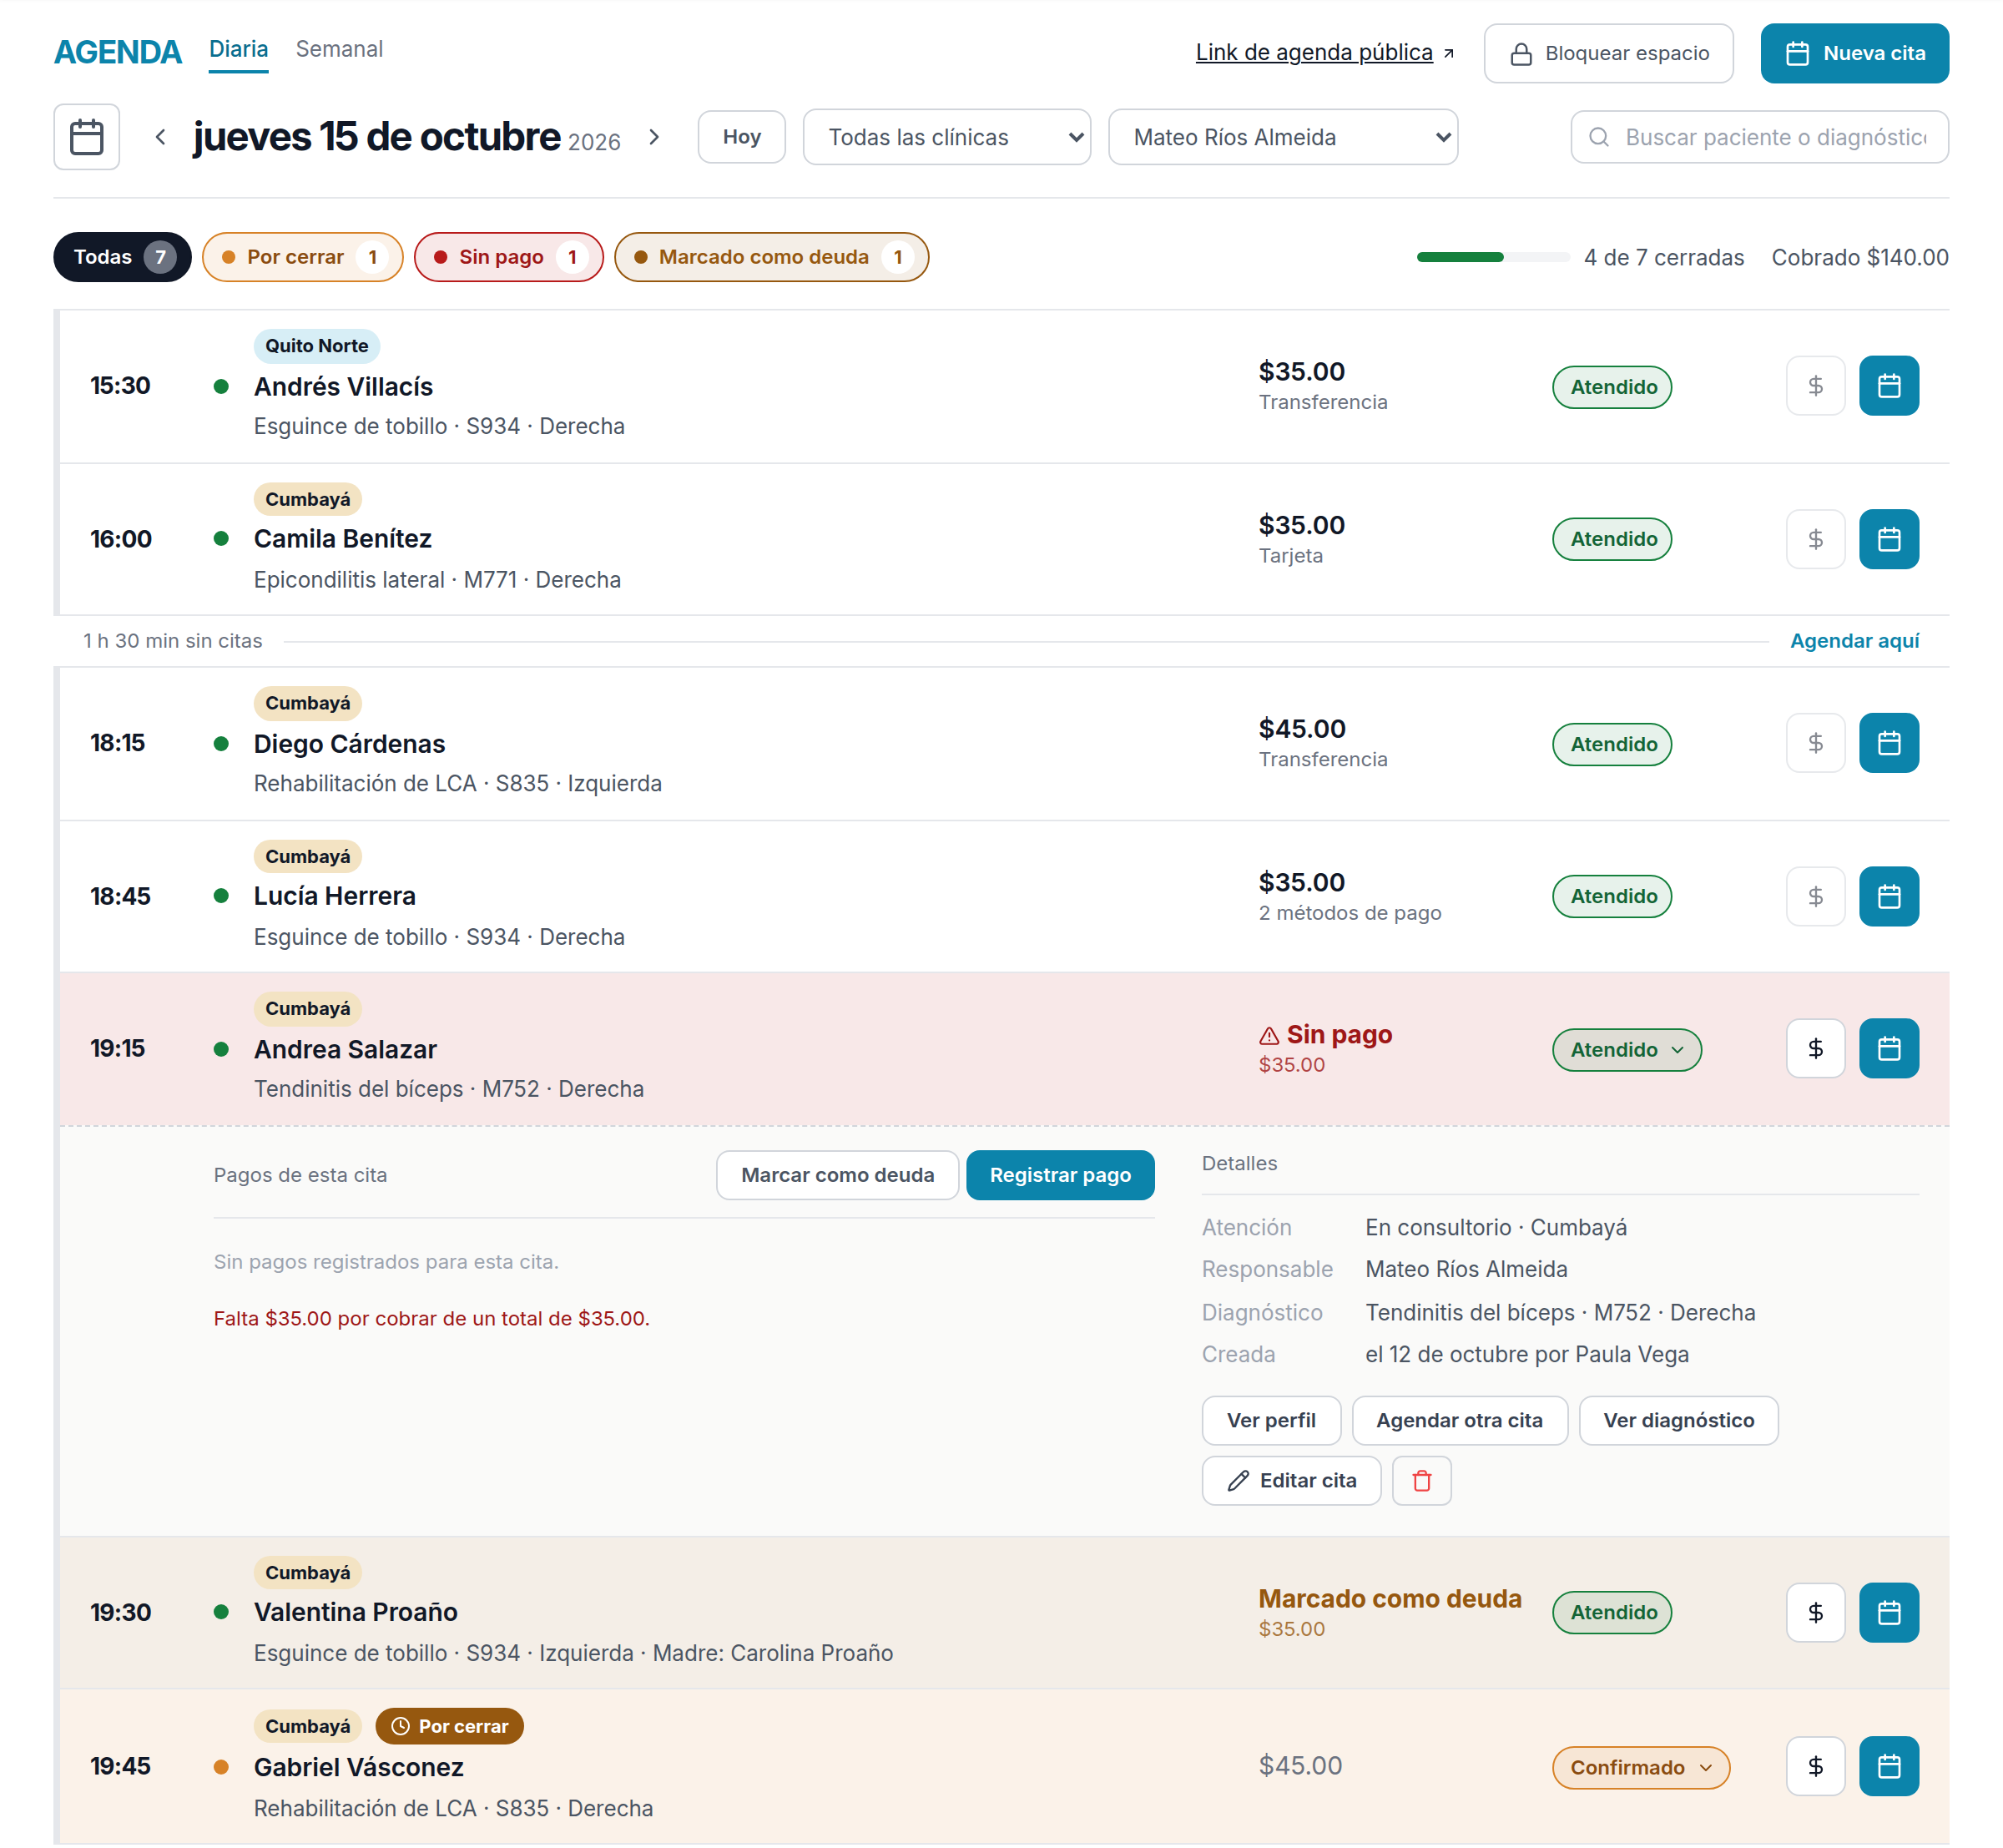Go to previous day arrow

tap(160, 137)
